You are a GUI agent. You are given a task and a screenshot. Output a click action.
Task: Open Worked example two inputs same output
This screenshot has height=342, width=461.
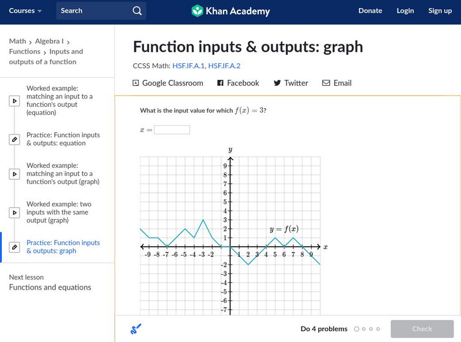click(59, 212)
